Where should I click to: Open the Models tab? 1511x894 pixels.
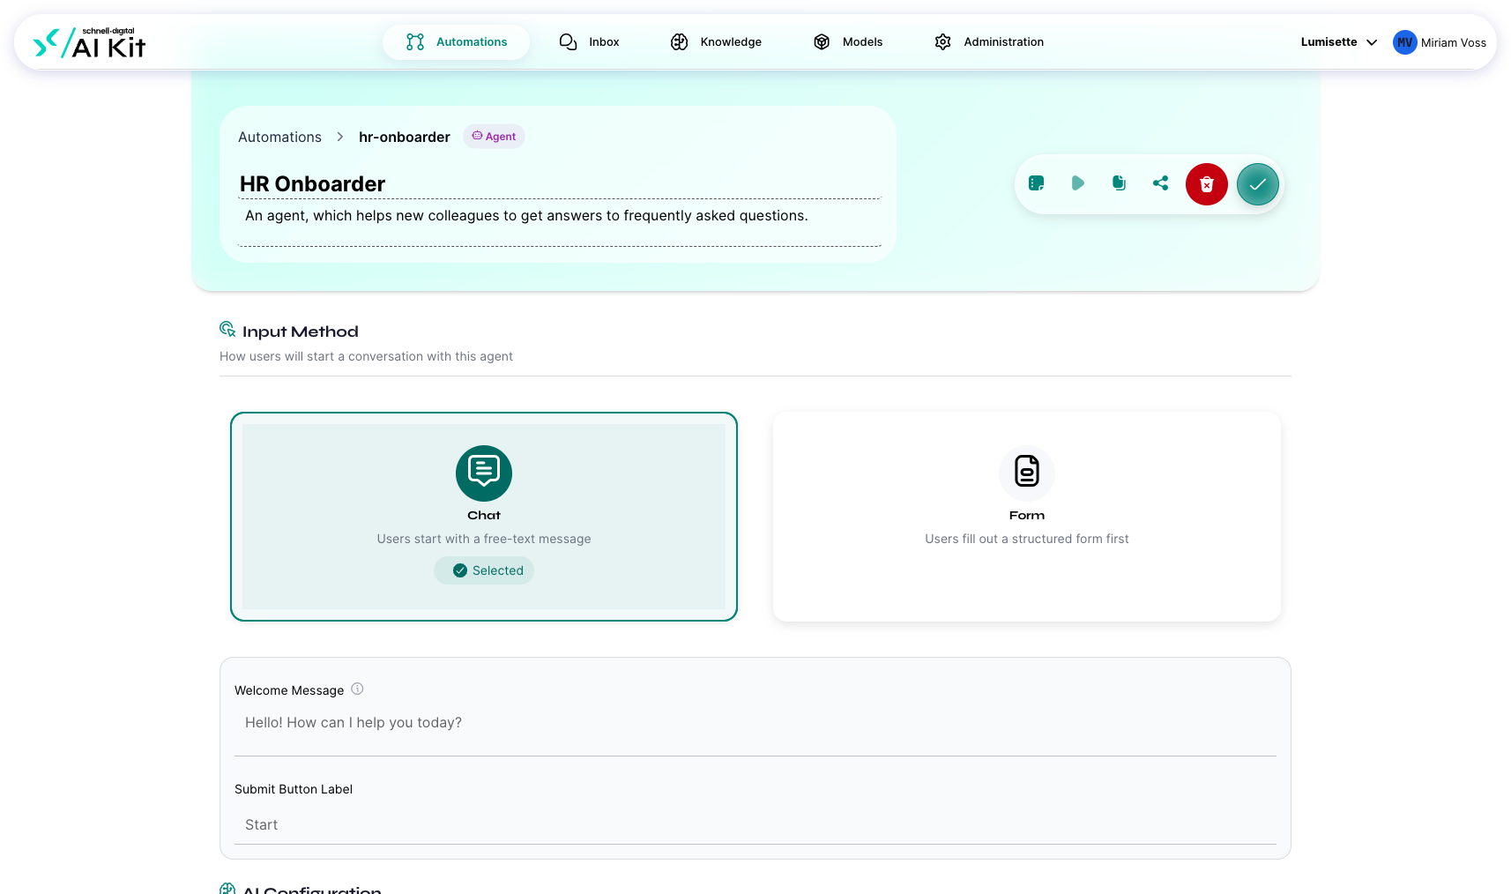pos(848,42)
